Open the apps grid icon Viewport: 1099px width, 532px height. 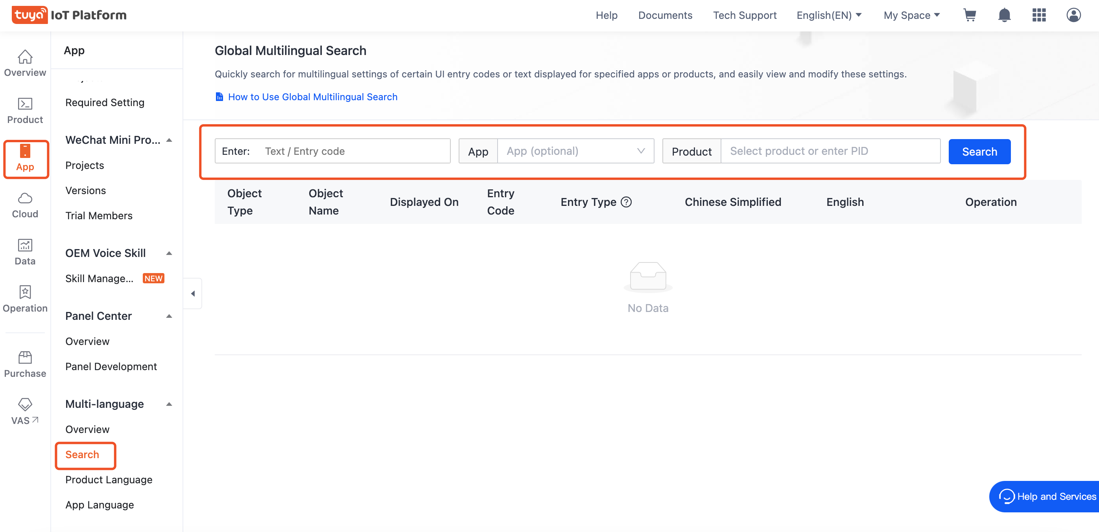click(1039, 15)
